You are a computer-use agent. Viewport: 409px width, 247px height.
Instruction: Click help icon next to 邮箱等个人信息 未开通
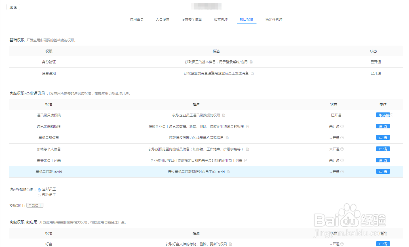(342, 149)
